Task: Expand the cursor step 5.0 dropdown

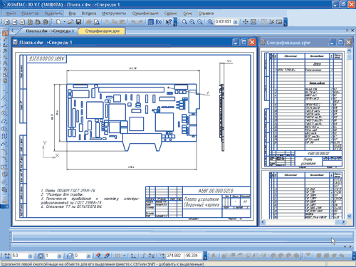Action: 30,256
